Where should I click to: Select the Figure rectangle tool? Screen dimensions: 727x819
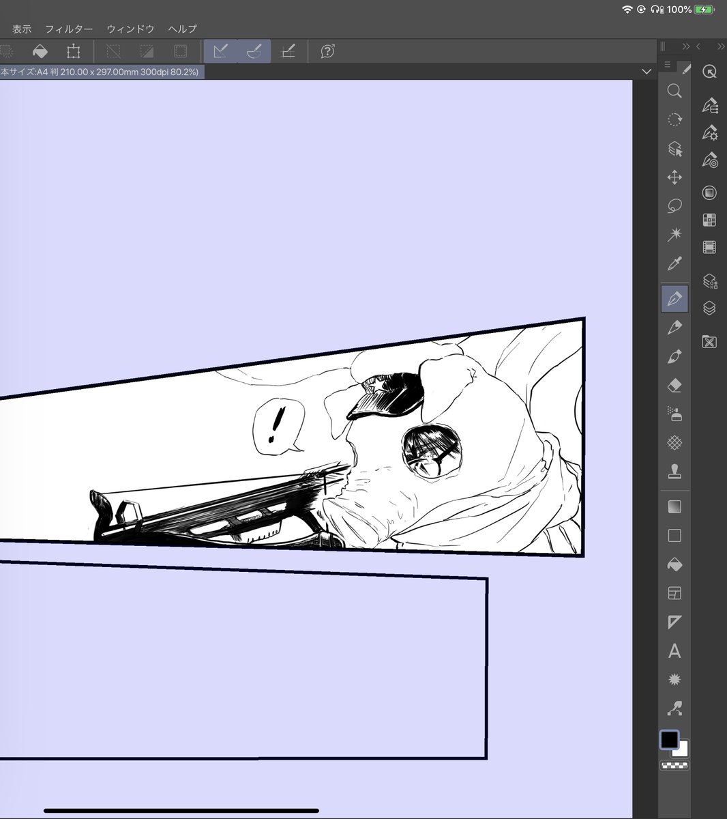coord(674,536)
